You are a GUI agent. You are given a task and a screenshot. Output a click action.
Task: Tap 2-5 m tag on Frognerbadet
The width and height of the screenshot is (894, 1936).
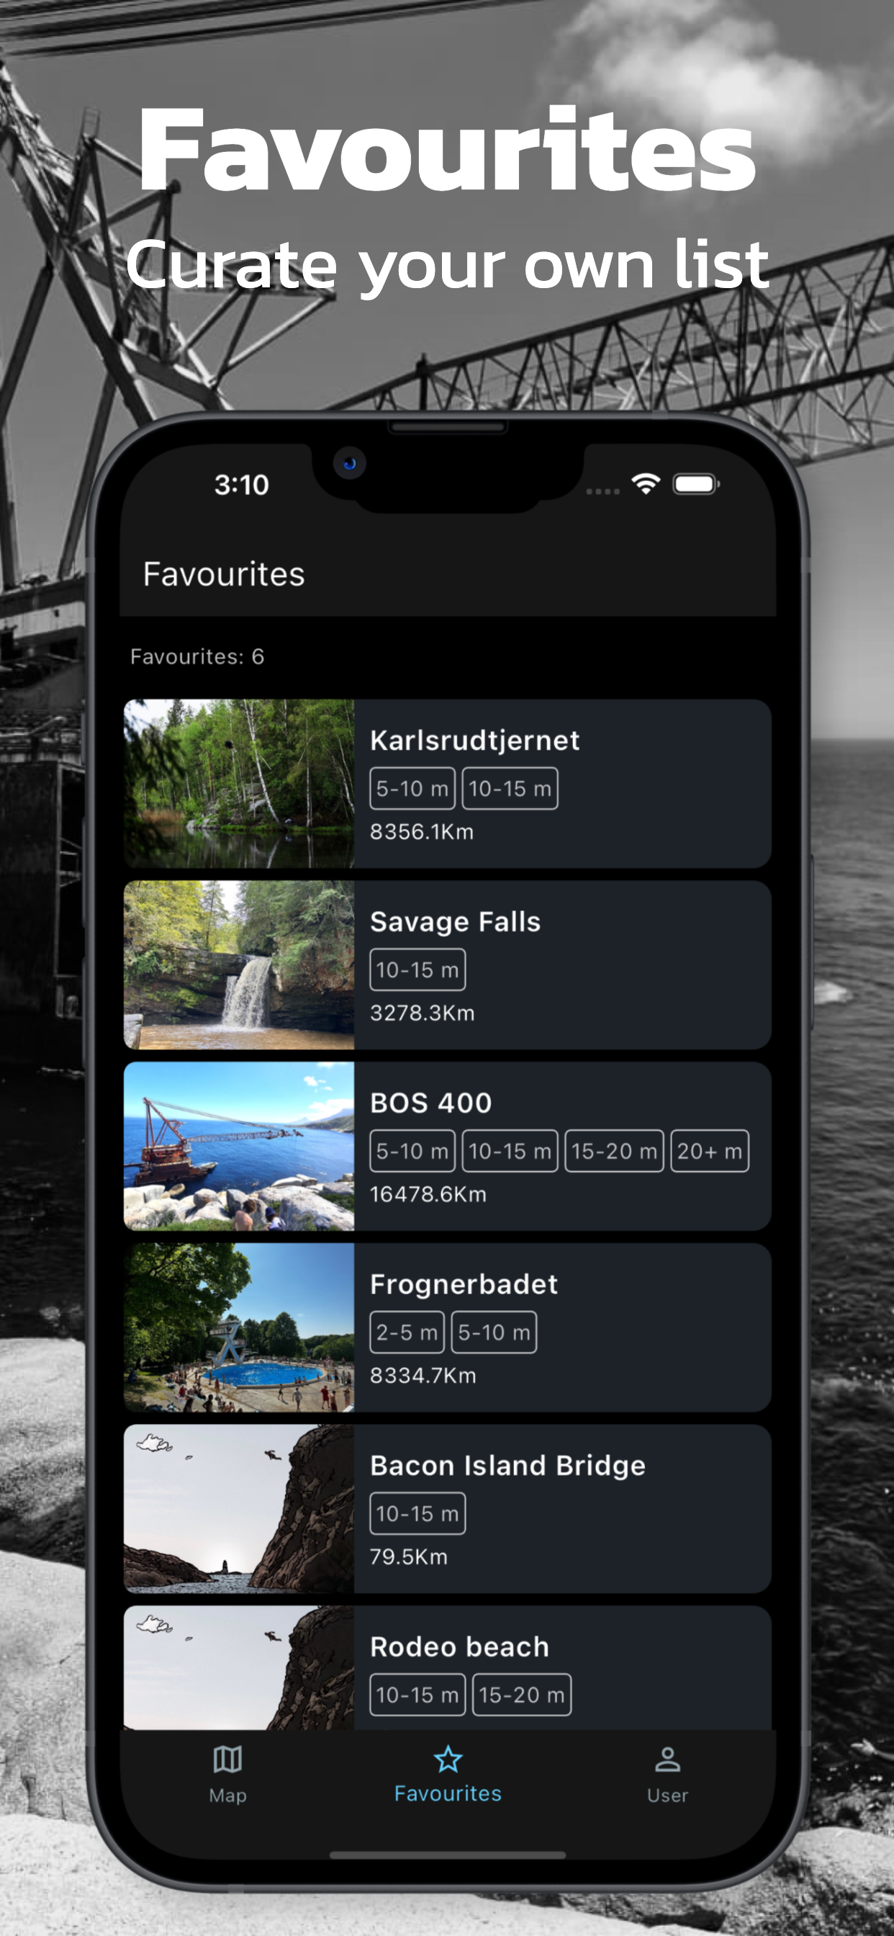point(407,1332)
